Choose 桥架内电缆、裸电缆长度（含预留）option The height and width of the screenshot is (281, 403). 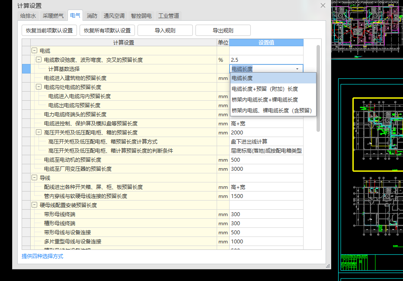click(273, 110)
